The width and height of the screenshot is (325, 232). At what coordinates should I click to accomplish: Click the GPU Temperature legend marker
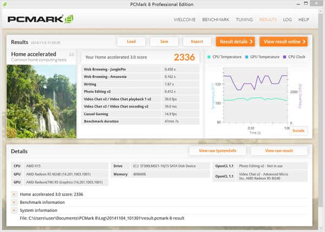[x=247, y=56]
